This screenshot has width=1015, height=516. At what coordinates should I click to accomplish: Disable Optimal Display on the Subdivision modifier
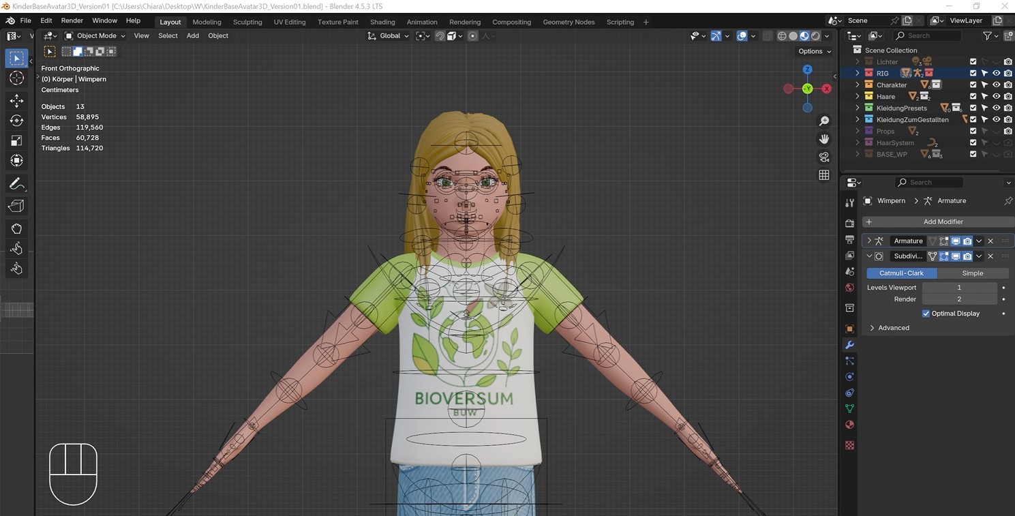tap(926, 313)
